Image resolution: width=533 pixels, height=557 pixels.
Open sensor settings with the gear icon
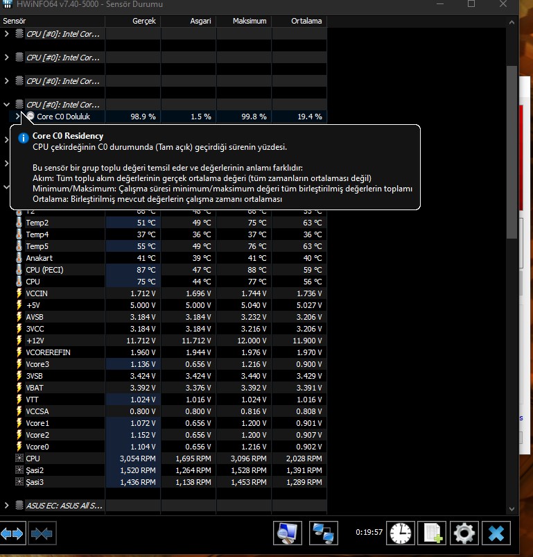[x=464, y=533]
